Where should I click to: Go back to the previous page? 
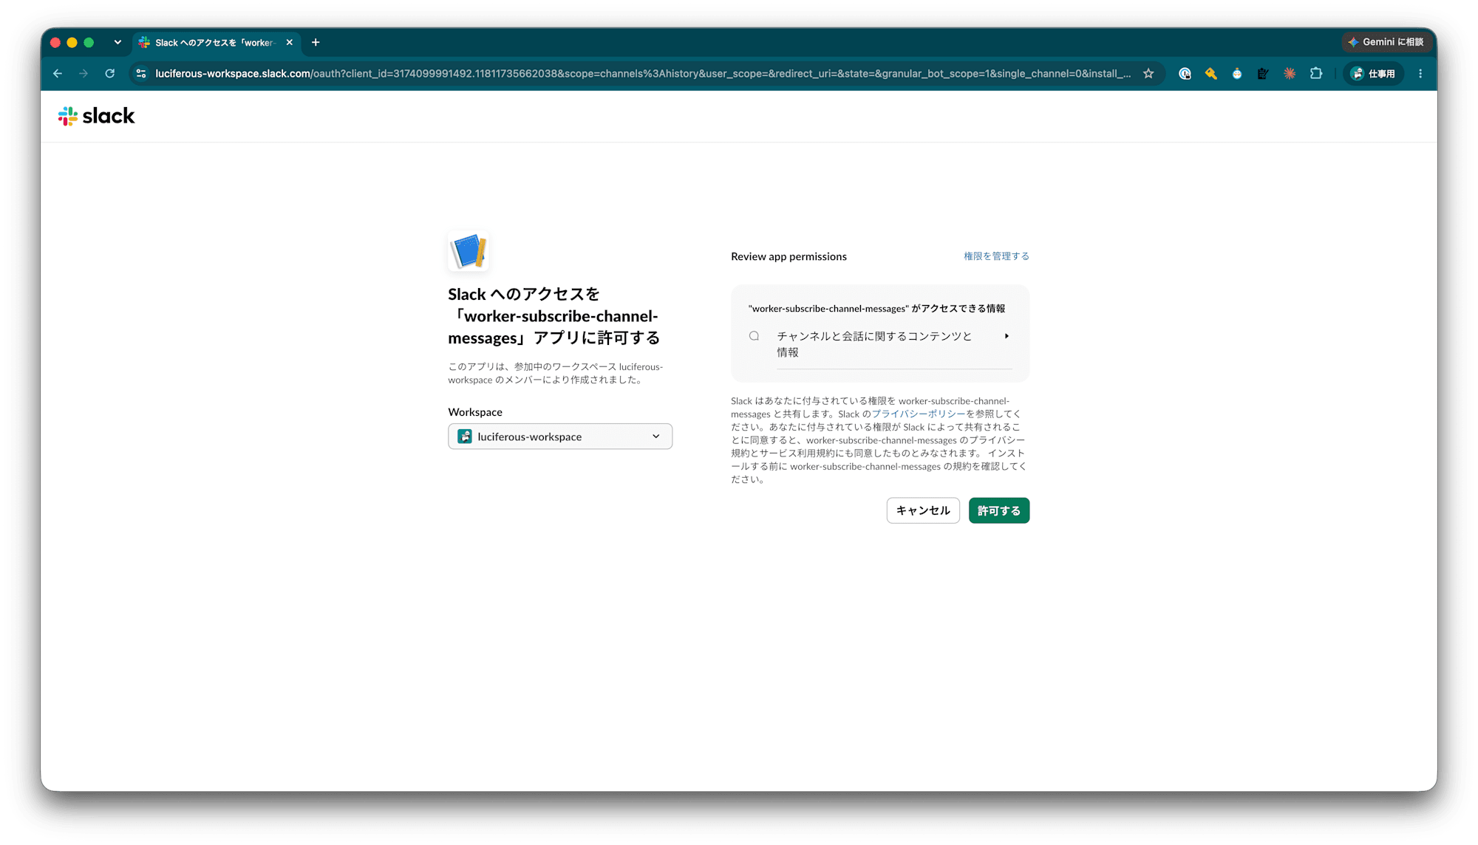(58, 74)
